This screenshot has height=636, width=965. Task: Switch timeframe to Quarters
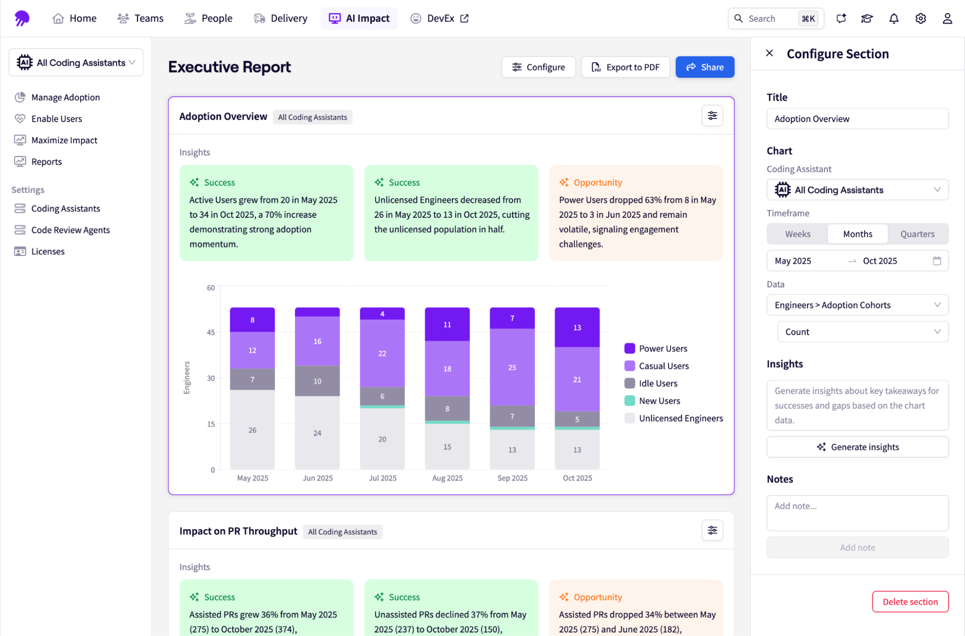click(917, 234)
